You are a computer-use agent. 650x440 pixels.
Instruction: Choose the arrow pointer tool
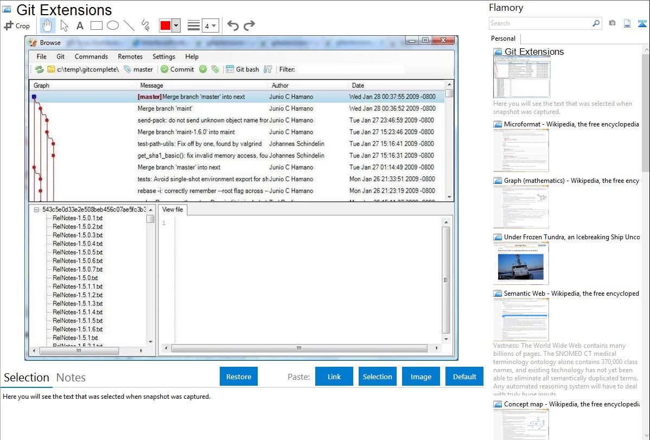(x=64, y=25)
